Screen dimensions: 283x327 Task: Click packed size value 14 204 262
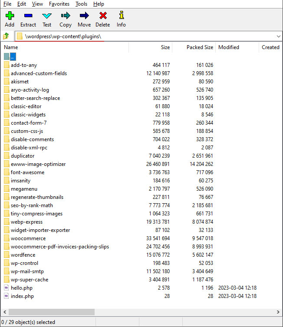(x=201, y=164)
